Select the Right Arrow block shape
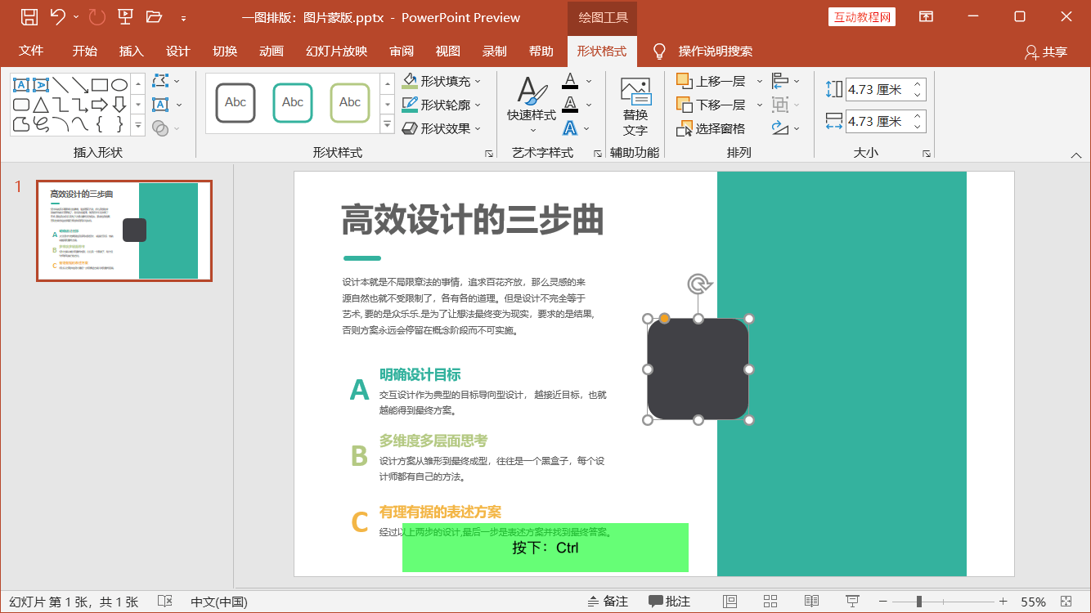This screenshot has height=613, width=1091. [x=100, y=105]
